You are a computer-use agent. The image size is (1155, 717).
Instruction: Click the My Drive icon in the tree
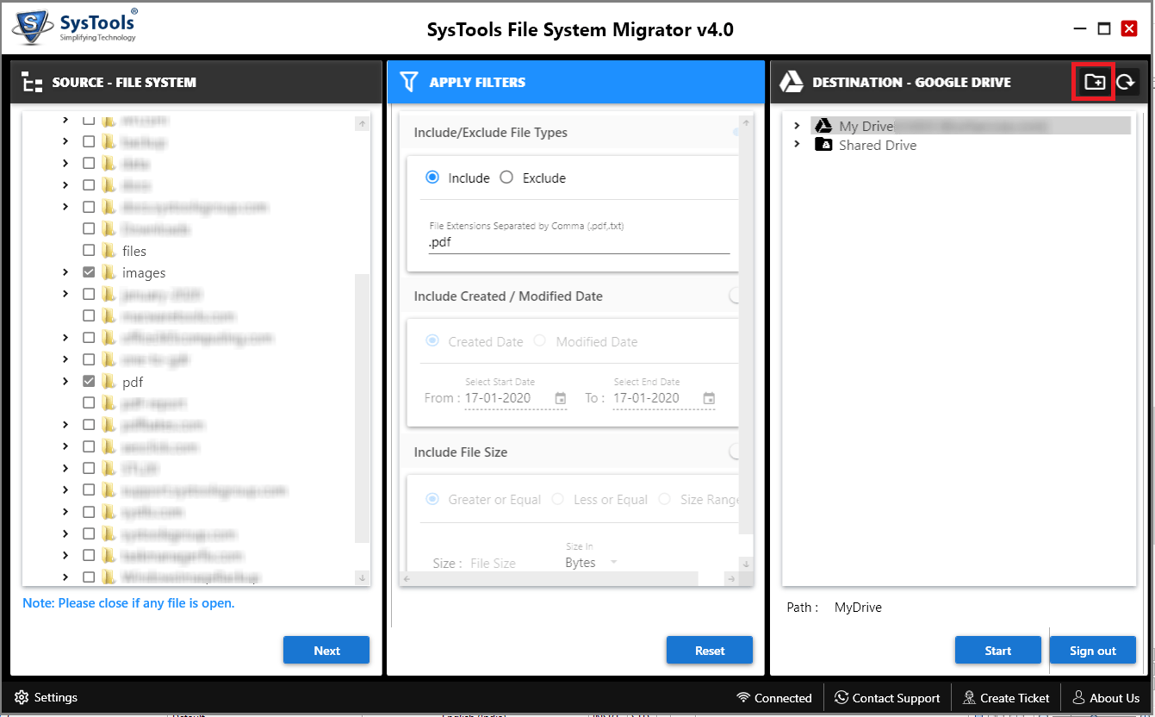pyautogui.click(x=823, y=126)
